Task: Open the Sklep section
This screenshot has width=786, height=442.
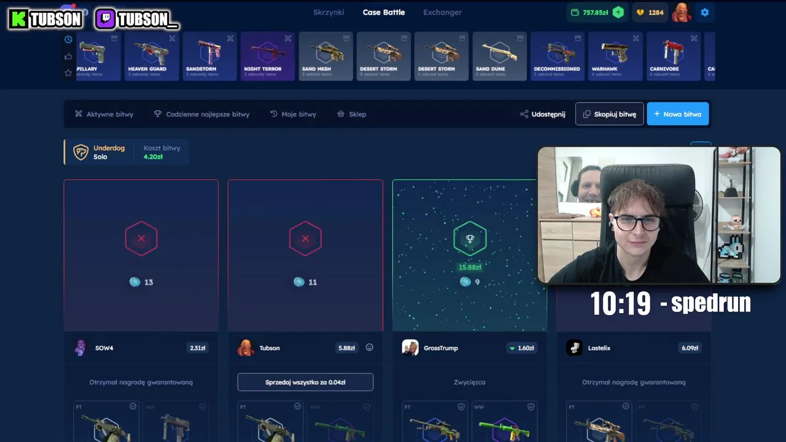Action: tap(351, 114)
